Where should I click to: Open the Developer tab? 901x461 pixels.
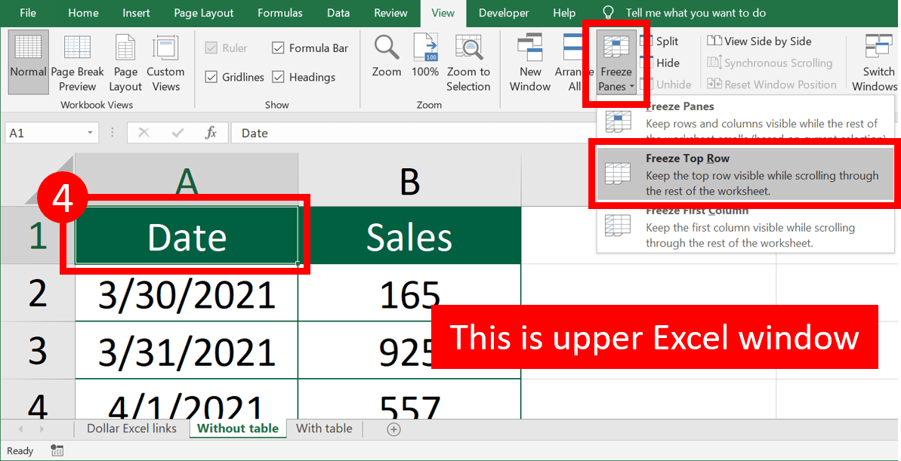click(x=503, y=13)
